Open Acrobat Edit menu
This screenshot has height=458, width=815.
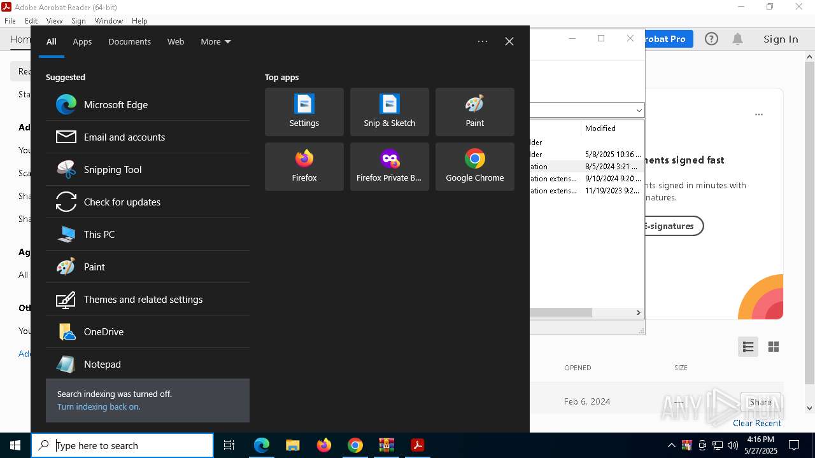31,21
